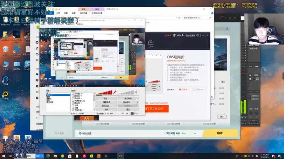Screen dimensions: 284x159
Task: Adjust the desktop volume meter in OBS
Action: [x=126, y=93]
